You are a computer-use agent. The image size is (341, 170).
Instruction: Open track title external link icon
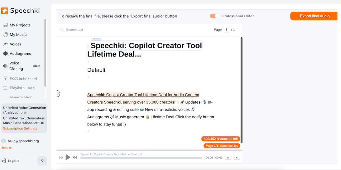[141, 154]
